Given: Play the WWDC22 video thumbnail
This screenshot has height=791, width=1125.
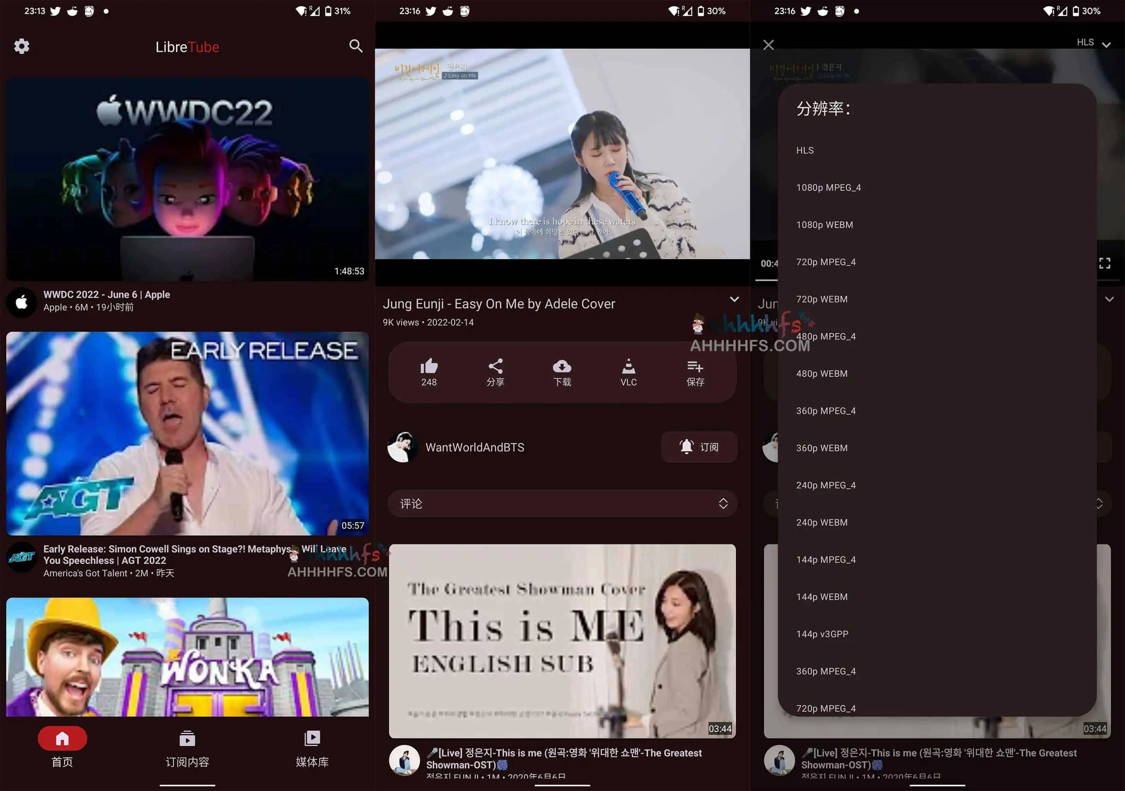Looking at the screenshot, I should [x=187, y=179].
